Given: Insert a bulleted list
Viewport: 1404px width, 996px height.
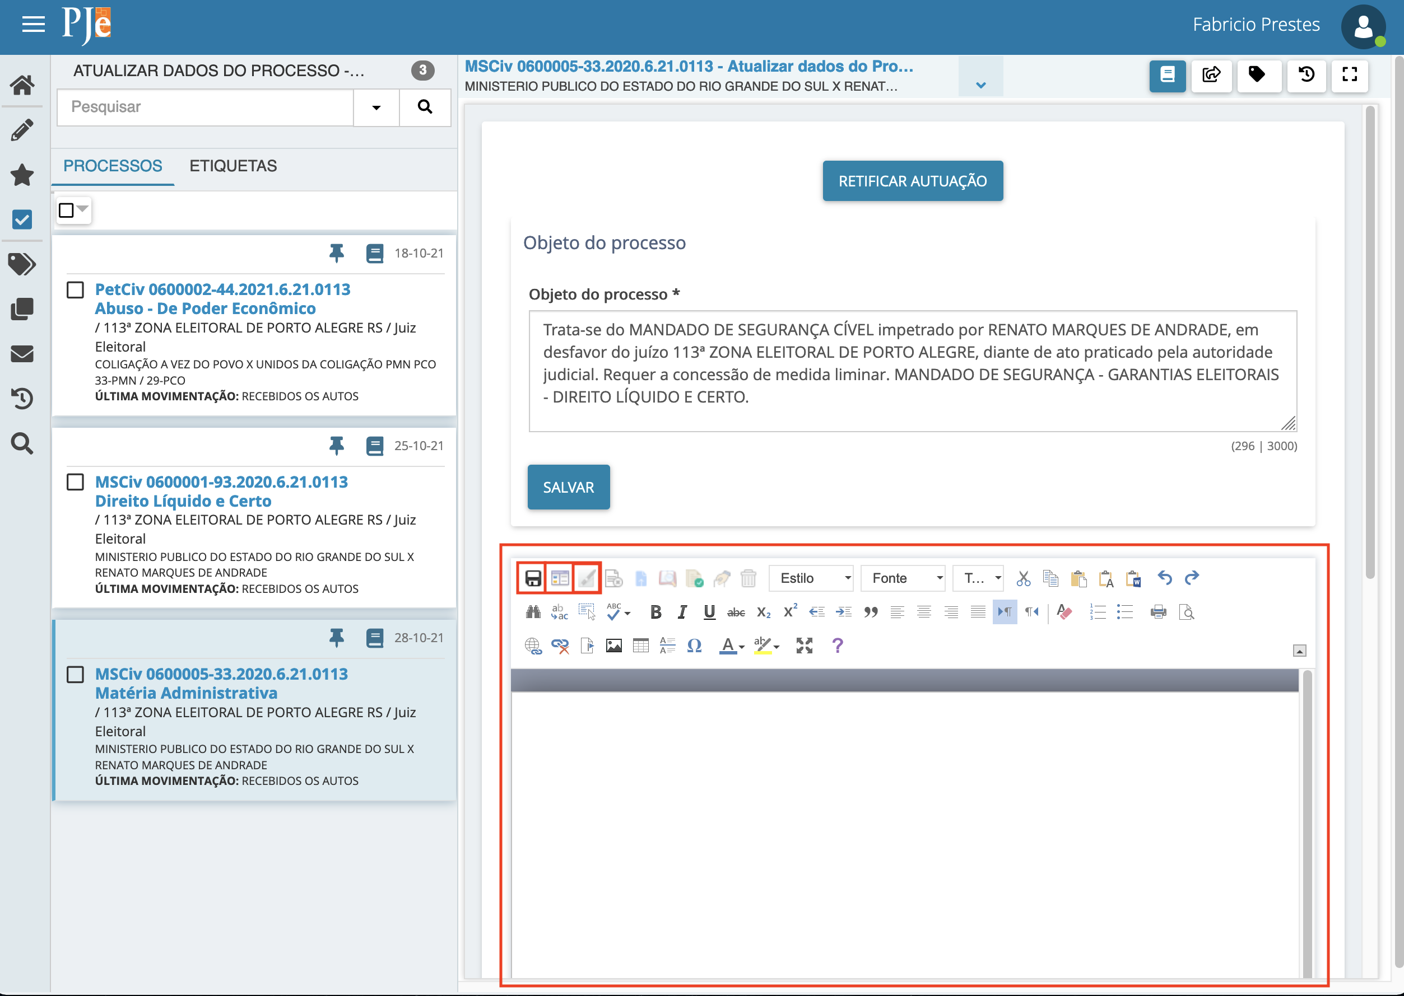Looking at the screenshot, I should 1125,612.
